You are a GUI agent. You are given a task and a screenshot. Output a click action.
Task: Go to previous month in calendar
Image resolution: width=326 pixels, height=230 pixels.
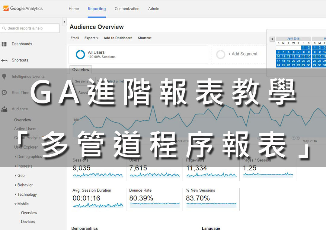point(272,39)
